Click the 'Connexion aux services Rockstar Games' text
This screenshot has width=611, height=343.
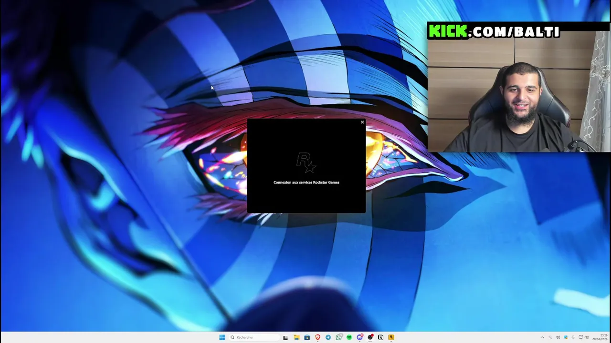pyautogui.click(x=306, y=182)
